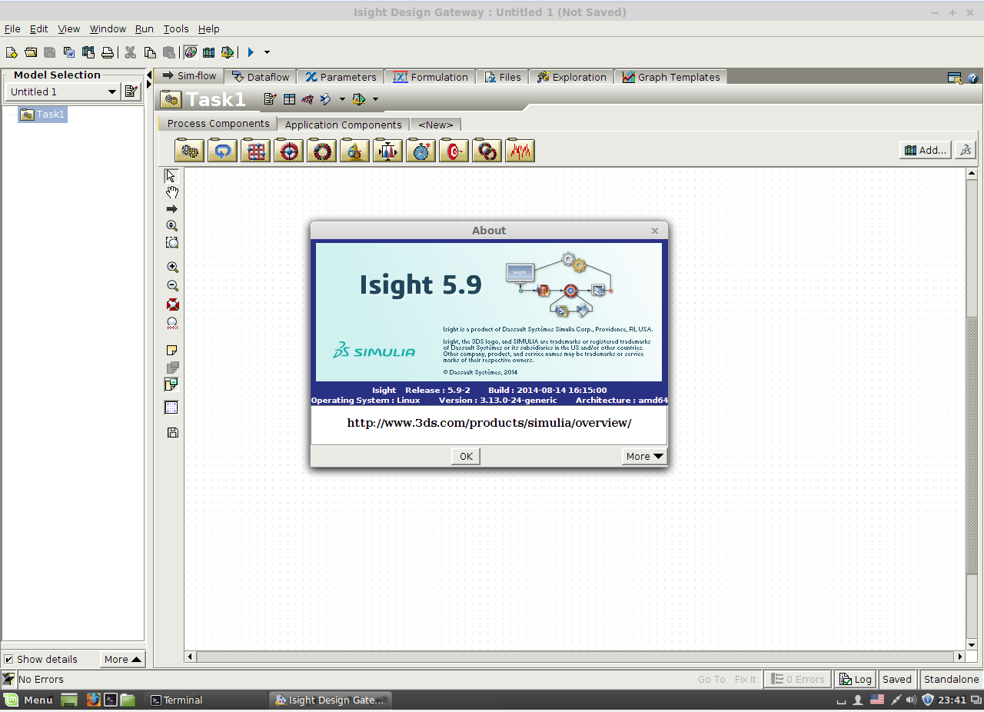
Task: Add a sticky note to the canvas
Action: 173,351
